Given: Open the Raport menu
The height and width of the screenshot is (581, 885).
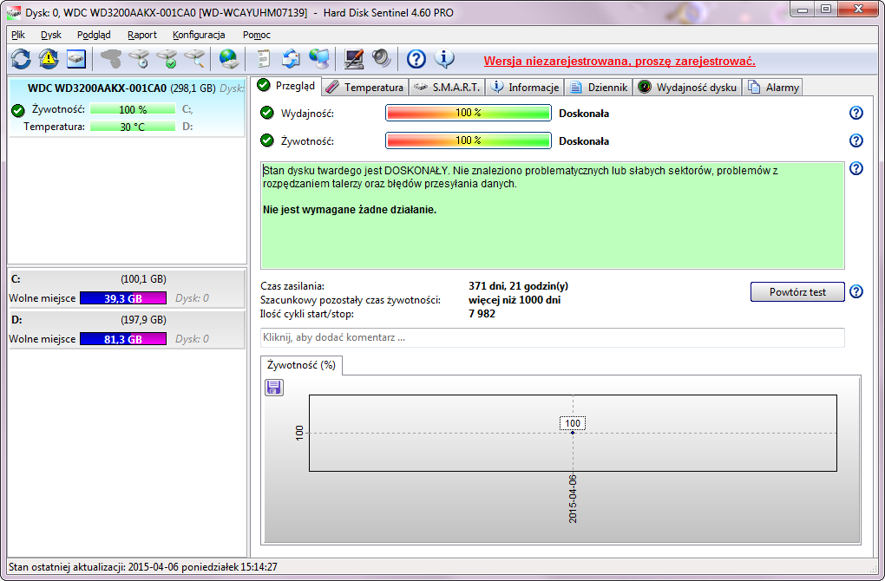Looking at the screenshot, I should [x=141, y=35].
